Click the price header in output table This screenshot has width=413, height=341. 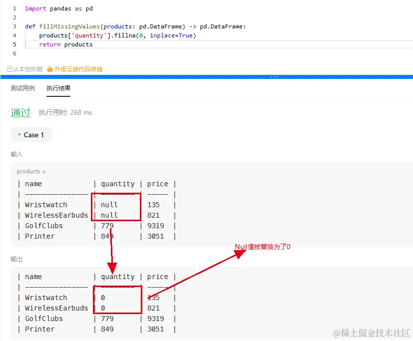[x=157, y=277]
